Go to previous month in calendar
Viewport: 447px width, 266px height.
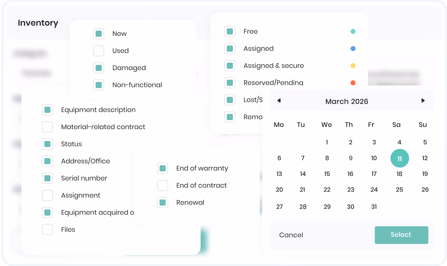click(x=279, y=101)
